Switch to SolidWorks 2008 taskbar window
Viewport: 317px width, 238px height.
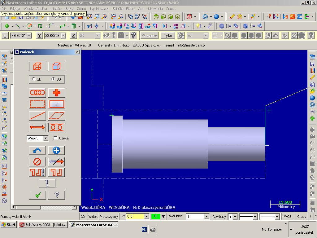pyautogui.click(x=43, y=225)
